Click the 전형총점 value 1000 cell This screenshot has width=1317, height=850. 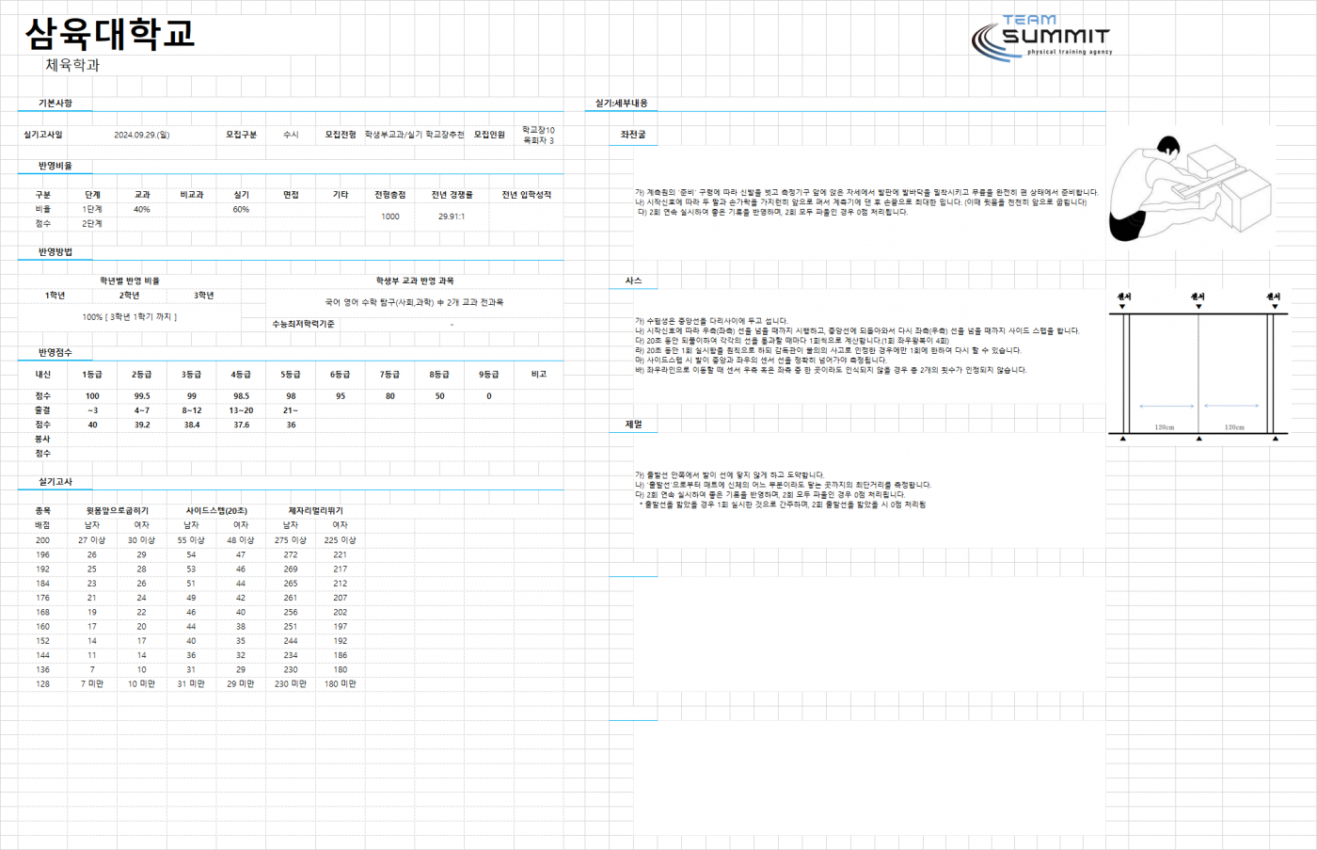pos(389,217)
